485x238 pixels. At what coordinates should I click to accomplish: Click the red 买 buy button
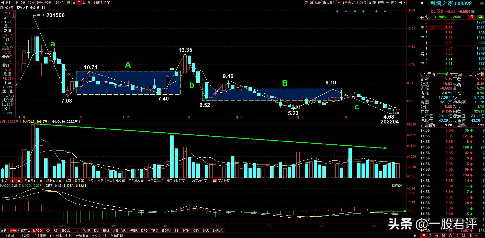(x=472, y=17)
